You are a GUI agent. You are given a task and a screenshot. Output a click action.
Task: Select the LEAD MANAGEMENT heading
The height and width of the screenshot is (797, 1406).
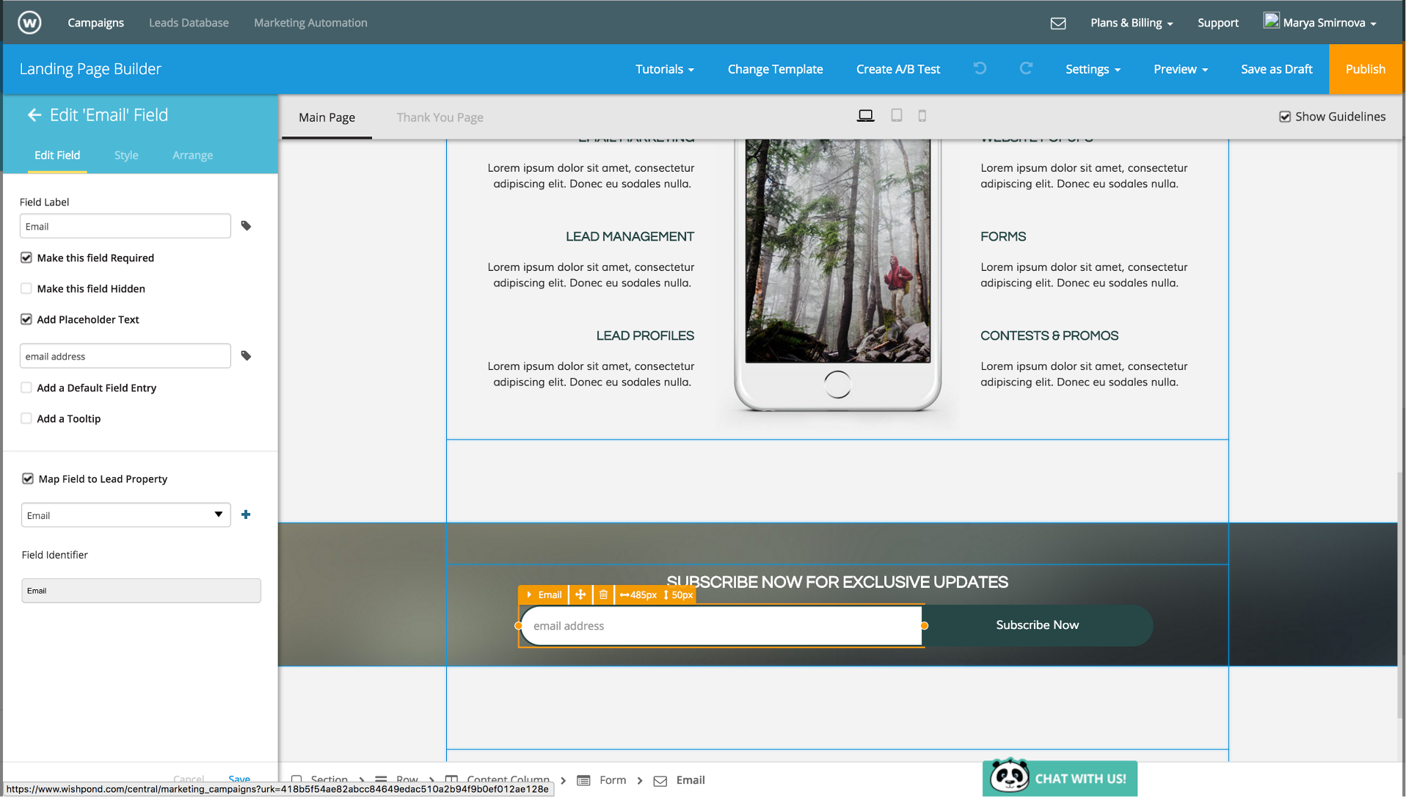pos(630,236)
